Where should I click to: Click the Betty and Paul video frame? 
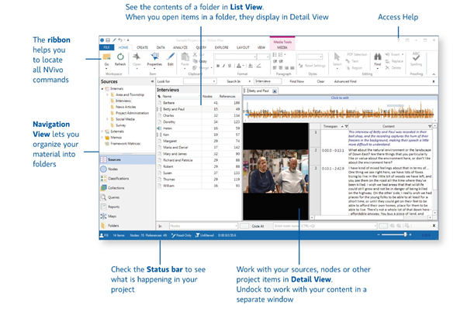tap(275, 171)
